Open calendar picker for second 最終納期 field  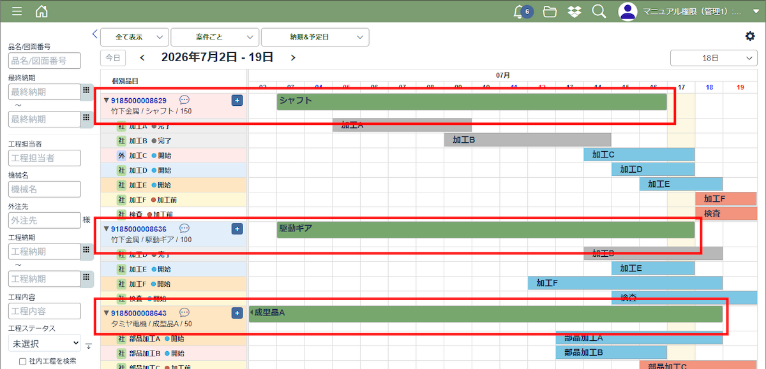point(87,119)
